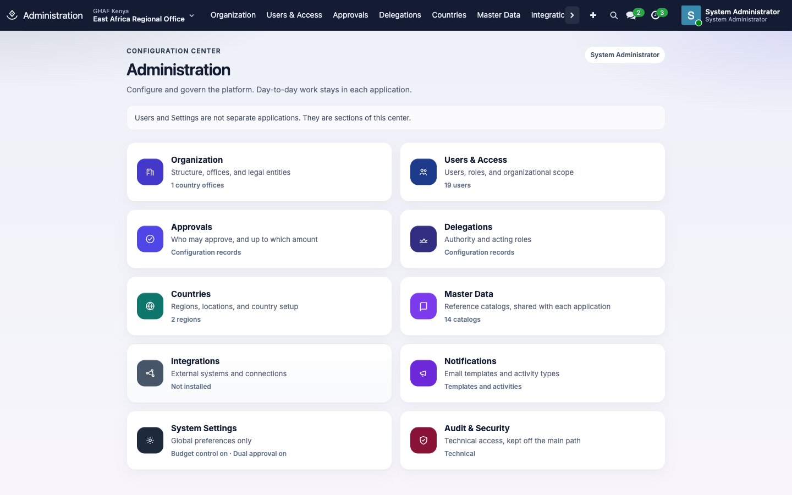Click the System Administrator role badge

[x=625, y=55]
